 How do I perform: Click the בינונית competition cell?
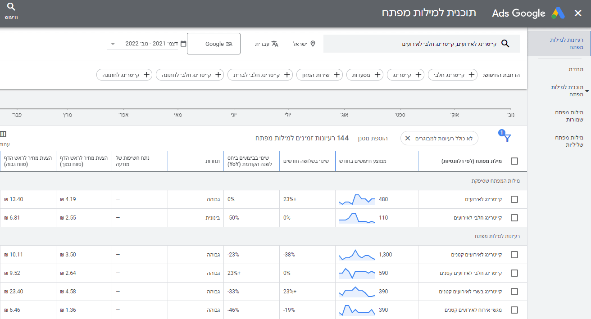pos(213,218)
